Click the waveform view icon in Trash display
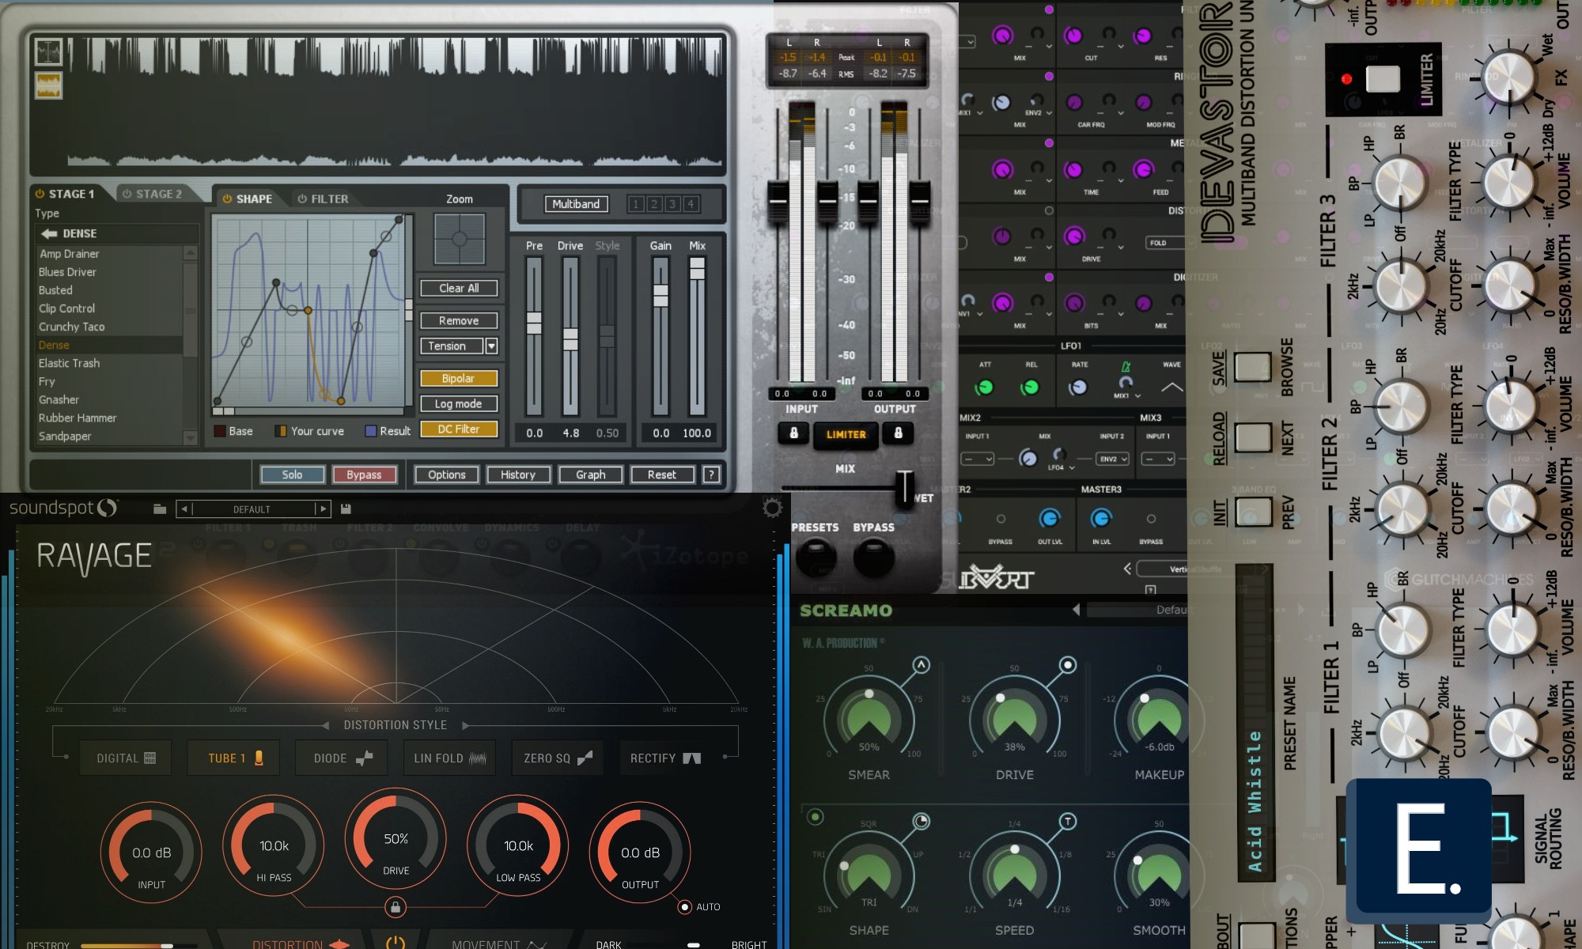 48,52
